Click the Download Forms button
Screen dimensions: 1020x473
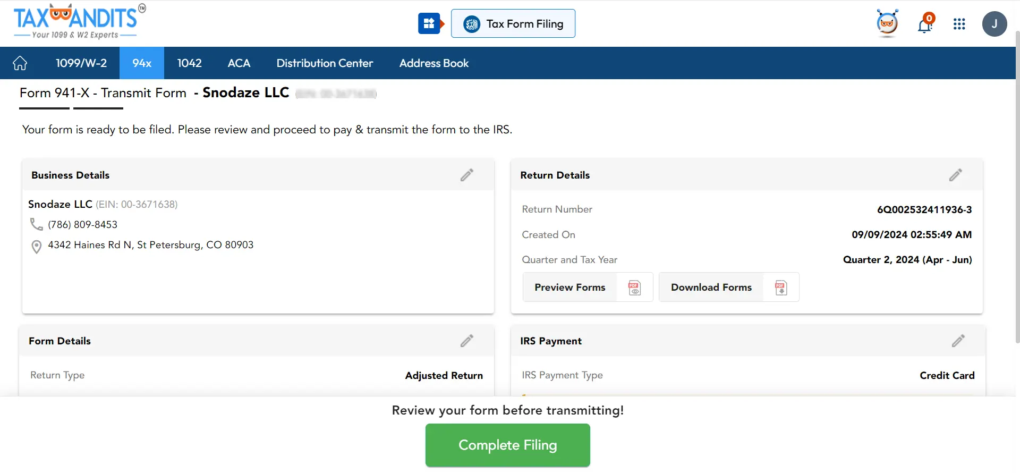pyautogui.click(x=728, y=288)
